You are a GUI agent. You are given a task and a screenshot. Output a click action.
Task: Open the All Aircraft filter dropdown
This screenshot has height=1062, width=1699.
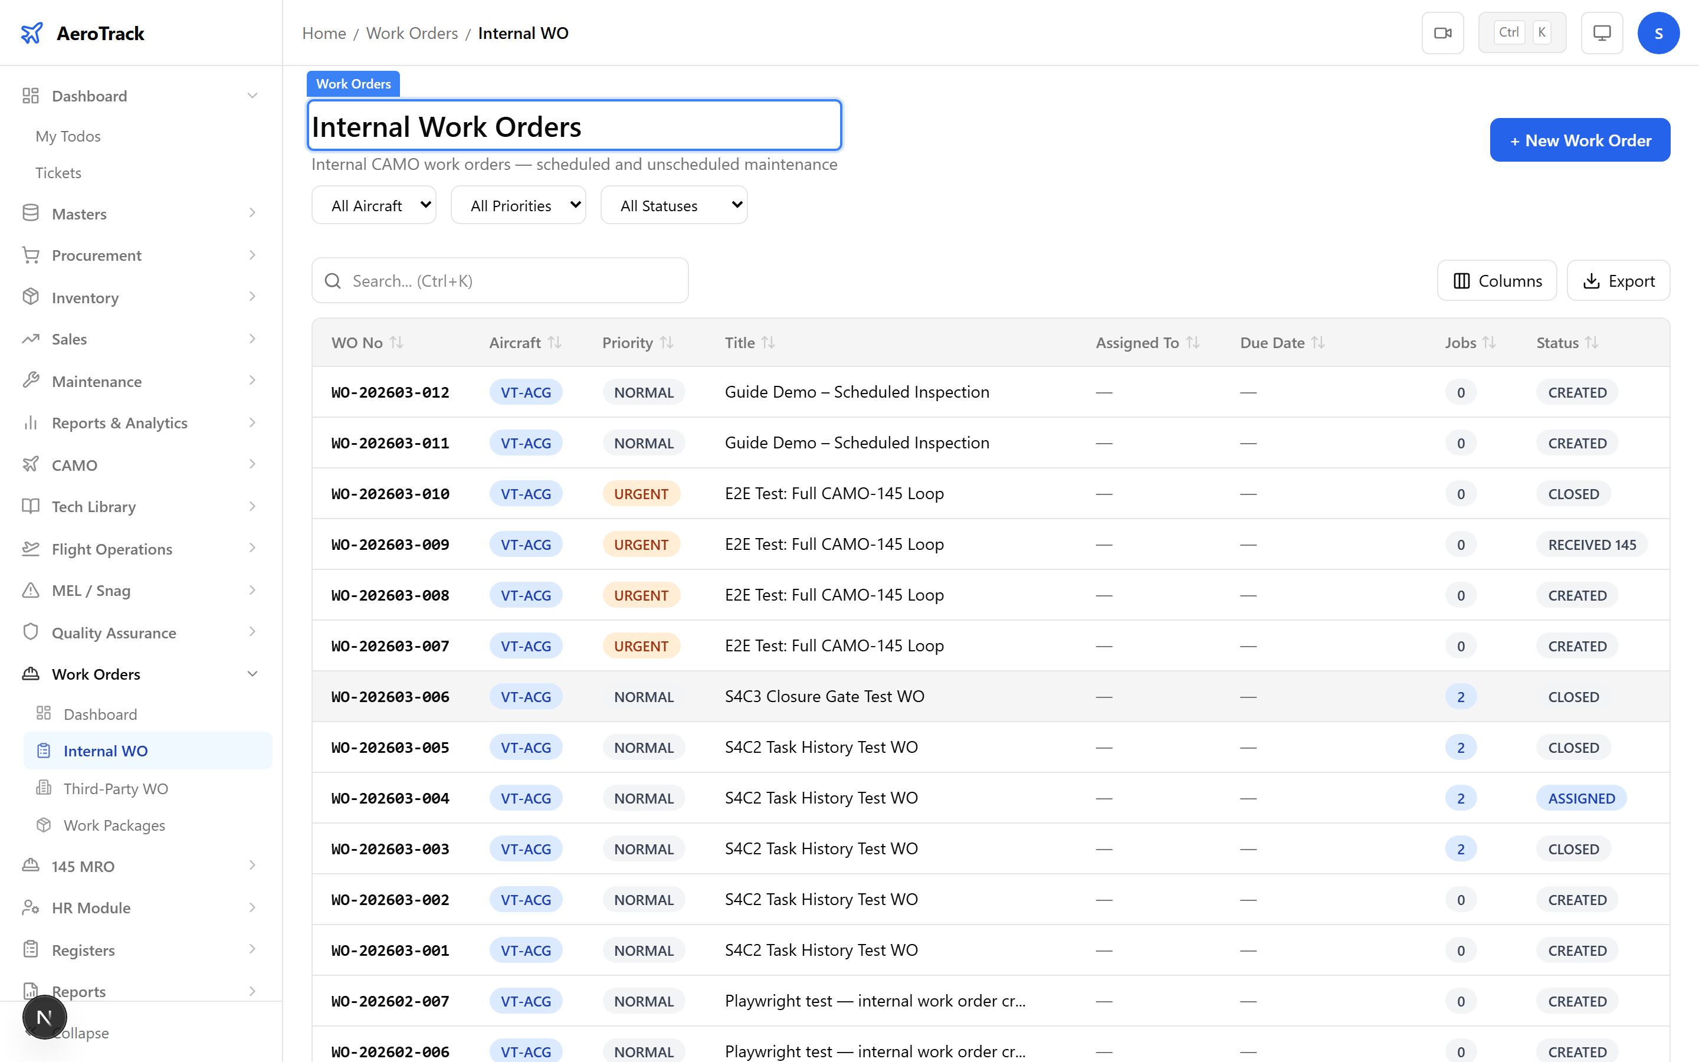[373, 204]
